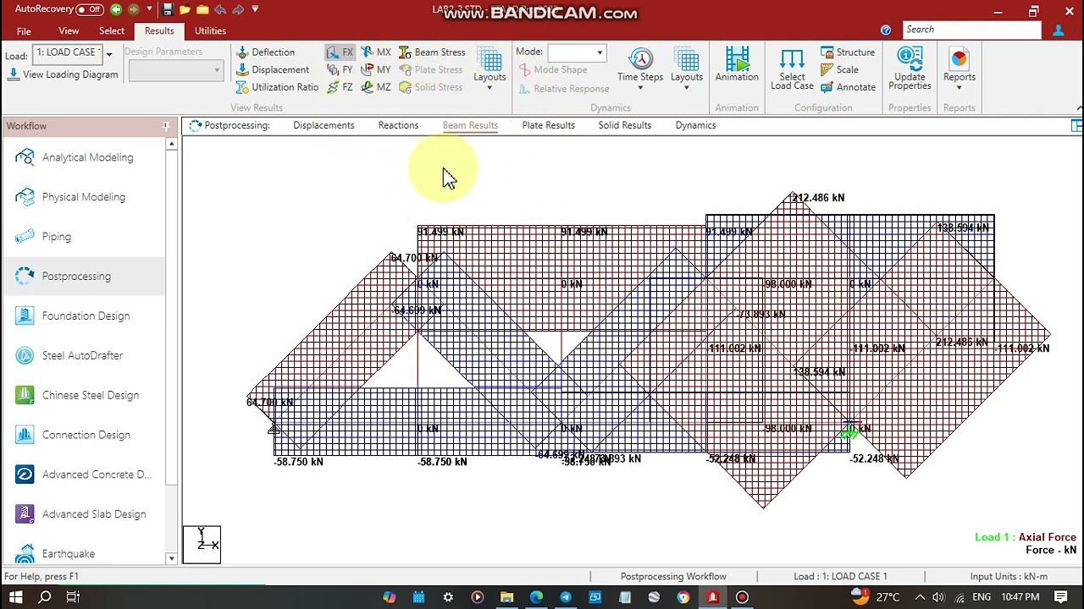The width and height of the screenshot is (1084, 609).
Task: Switch to the View ribbon tab
Action: pyautogui.click(x=69, y=31)
